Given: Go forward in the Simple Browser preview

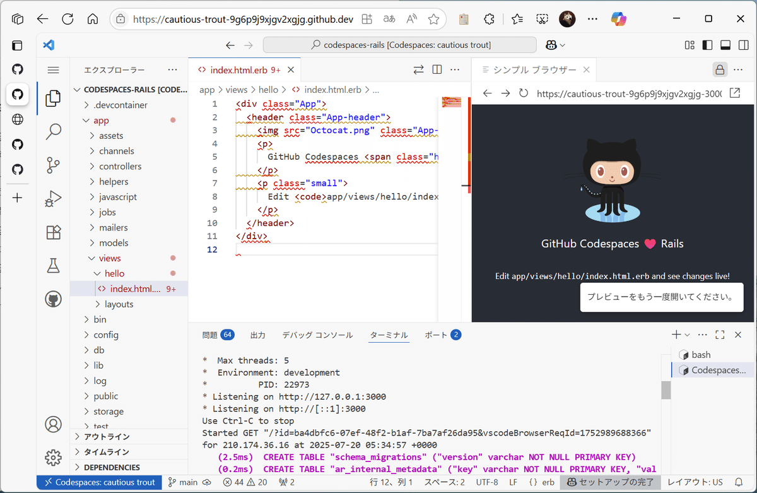Looking at the screenshot, I should [x=505, y=93].
